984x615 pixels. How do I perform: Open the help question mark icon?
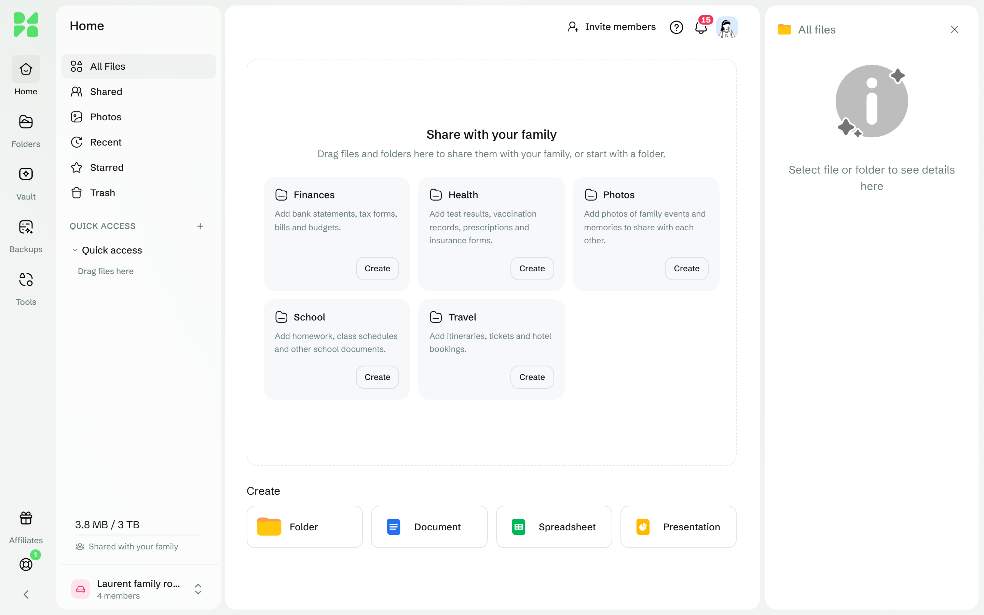click(x=676, y=27)
